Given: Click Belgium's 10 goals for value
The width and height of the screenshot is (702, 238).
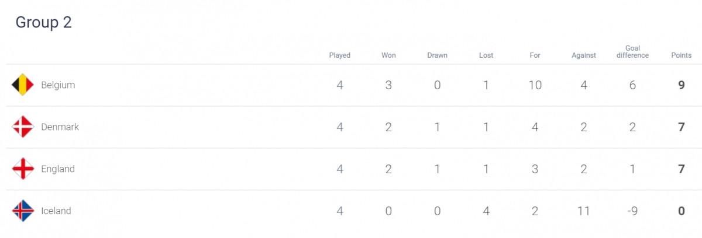Looking at the screenshot, I should pyautogui.click(x=535, y=85).
